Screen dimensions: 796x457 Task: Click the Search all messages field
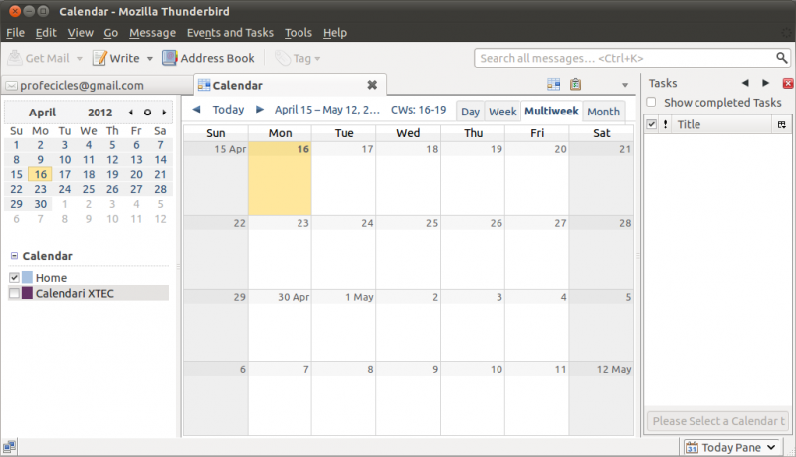tap(622, 59)
